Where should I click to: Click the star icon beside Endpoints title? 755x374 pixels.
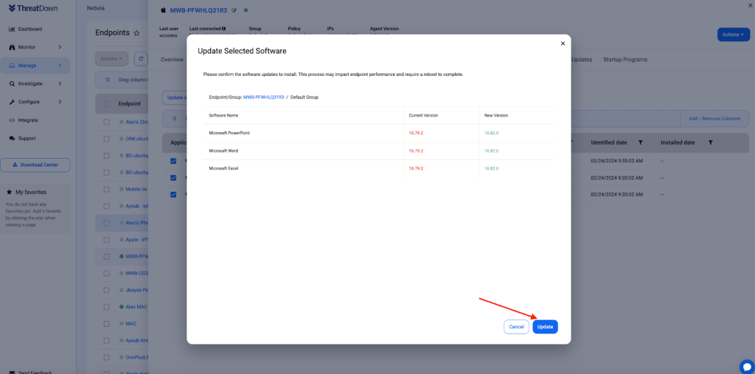point(136,33)
